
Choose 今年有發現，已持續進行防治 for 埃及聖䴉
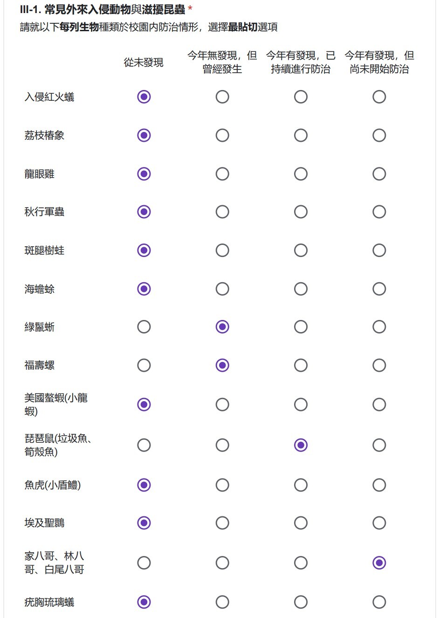click(301, 523)
